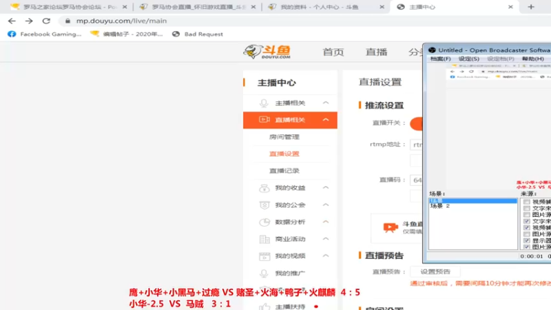551x310 pixels.
Task: Reload the Douyu page
Action: click(x=46, y=21)
